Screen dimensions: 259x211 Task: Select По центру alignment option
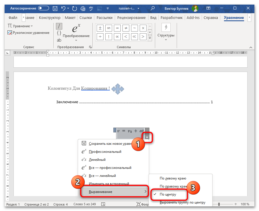click(180, 194)
